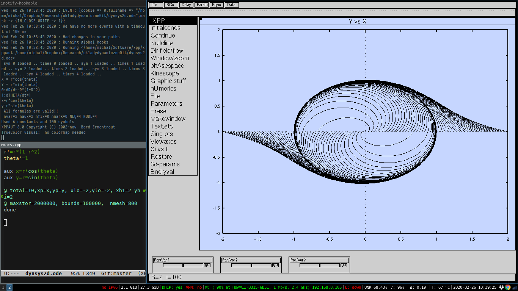
Task: Click go on the leftmost slider box
Action: [207, 265]
